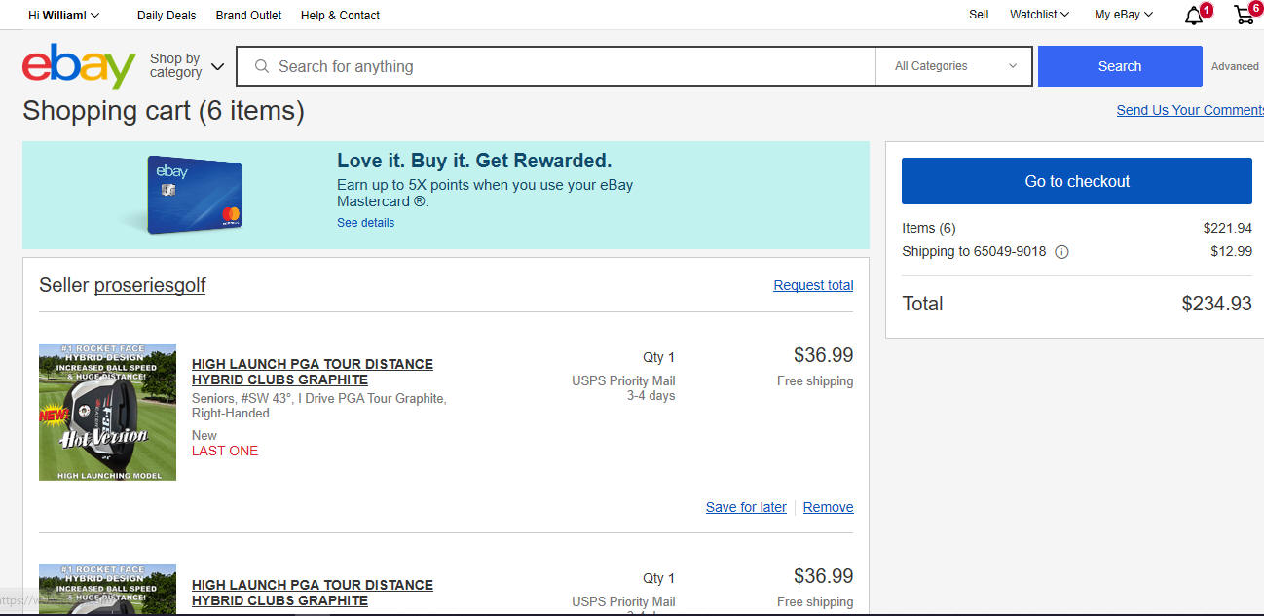This screenshot has width=1264, height=616.
Task: Click Go to checkout
Action: [x=1077, y=181]
